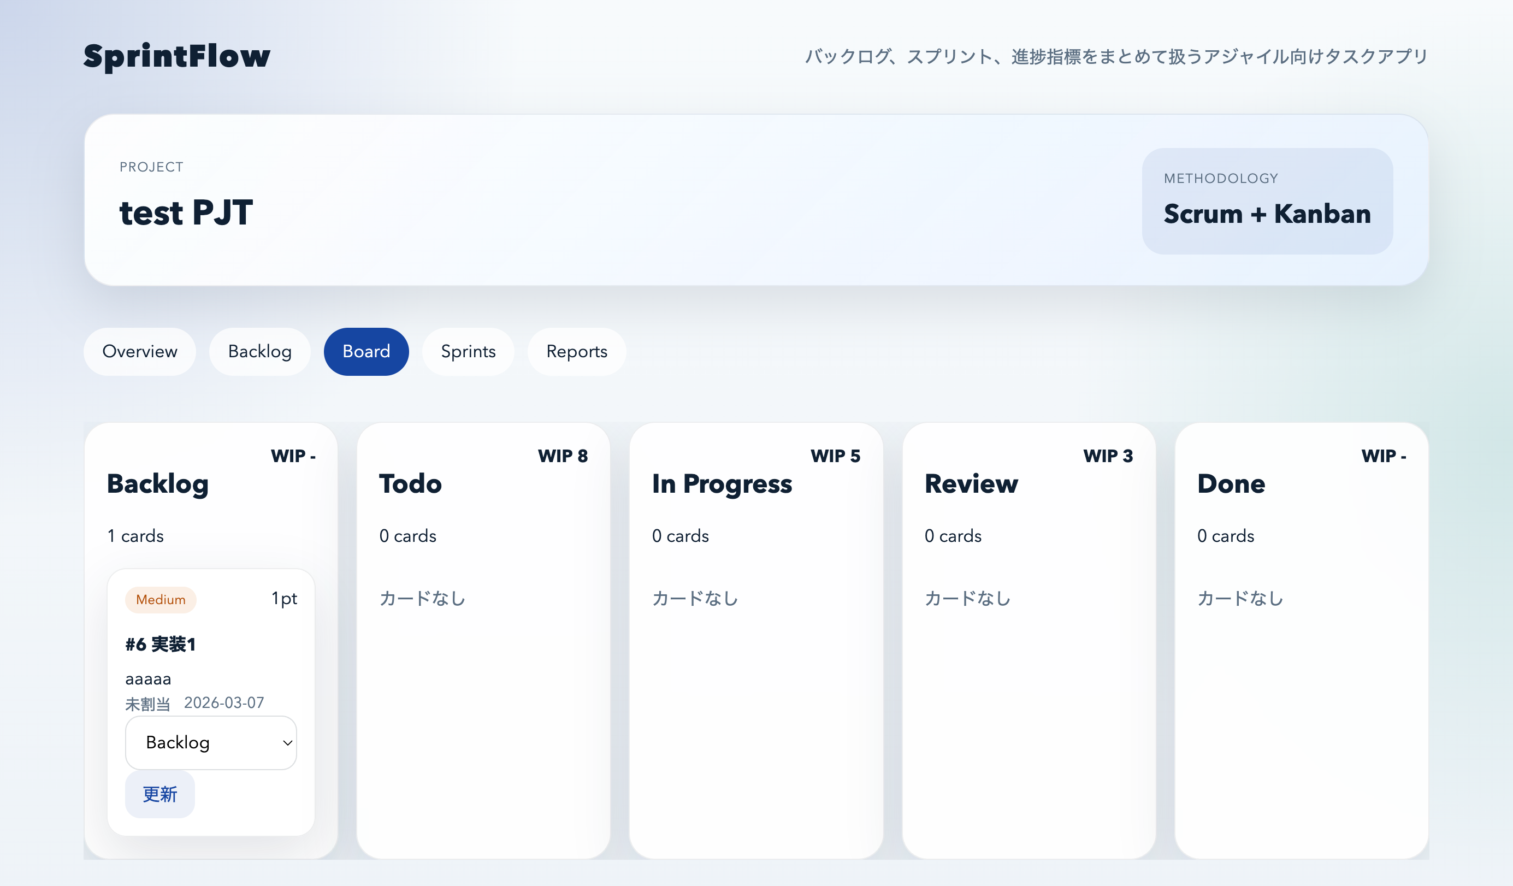Select the Board tab

[365, 352]
